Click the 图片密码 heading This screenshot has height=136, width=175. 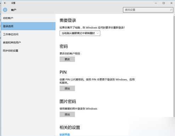point(68,101)
